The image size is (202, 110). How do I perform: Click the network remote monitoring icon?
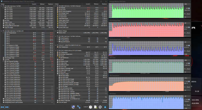(73, 107)
